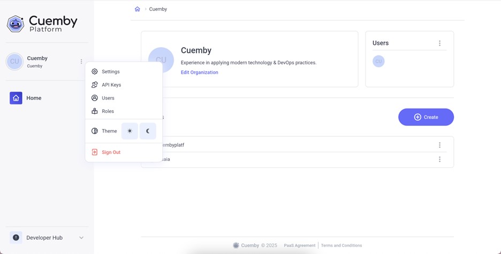Click the Roles icon in menu
This screenshot has height=254, width=501.
(95, 111)
